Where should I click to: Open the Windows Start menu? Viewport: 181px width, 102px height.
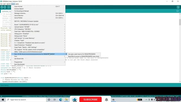(3, 99)
